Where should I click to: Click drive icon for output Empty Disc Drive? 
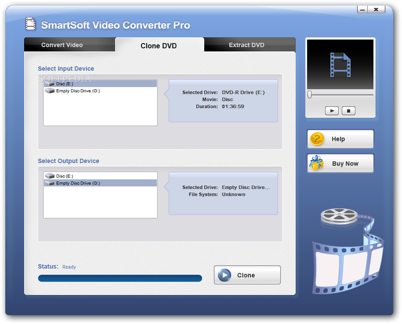pyautogui.click(x=50, y=183)
